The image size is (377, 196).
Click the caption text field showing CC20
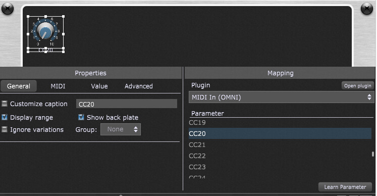click(x=127, y=104)
